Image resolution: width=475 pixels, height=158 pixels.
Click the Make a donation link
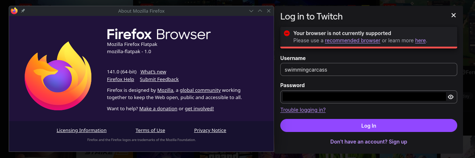click(x=158, y=108)
